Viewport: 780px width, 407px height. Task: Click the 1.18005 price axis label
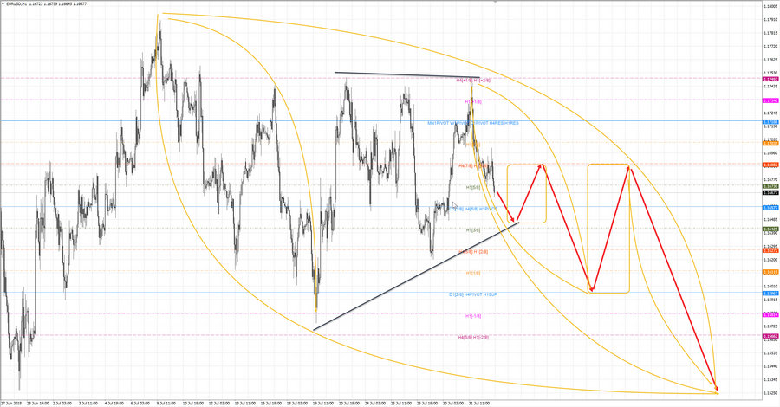770,6
